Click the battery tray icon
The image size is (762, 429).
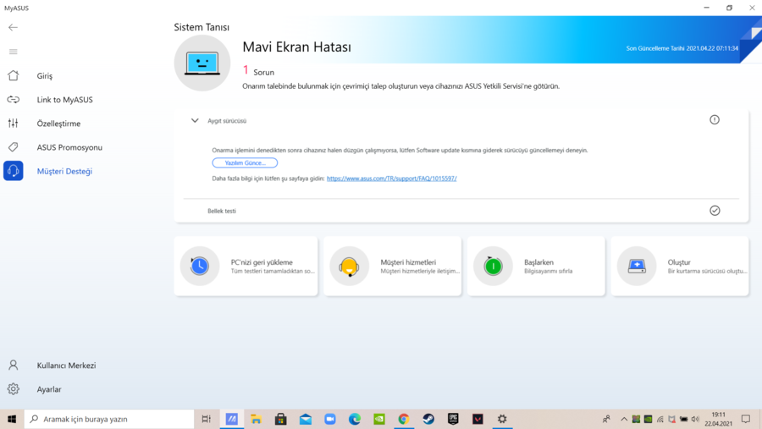coord(684,419)
